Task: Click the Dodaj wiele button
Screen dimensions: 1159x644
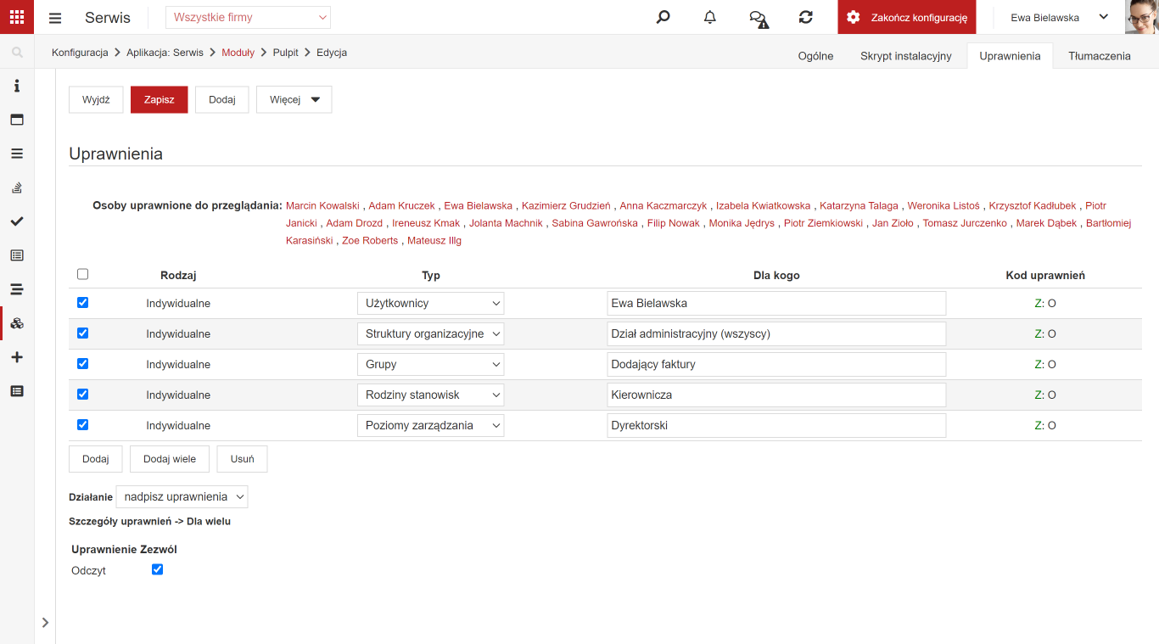Action: (x=170, y=459)
